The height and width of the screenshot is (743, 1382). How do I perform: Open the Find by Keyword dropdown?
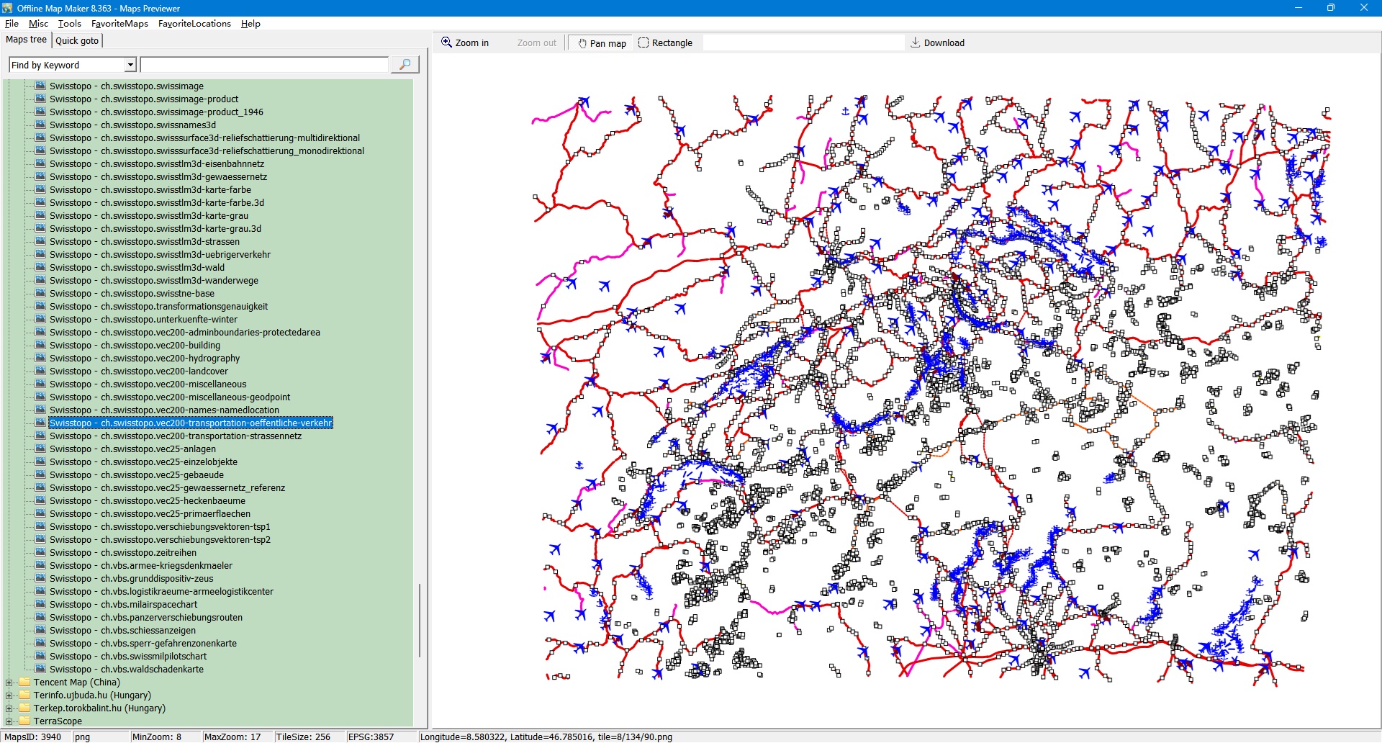click(x=130, y=65)
